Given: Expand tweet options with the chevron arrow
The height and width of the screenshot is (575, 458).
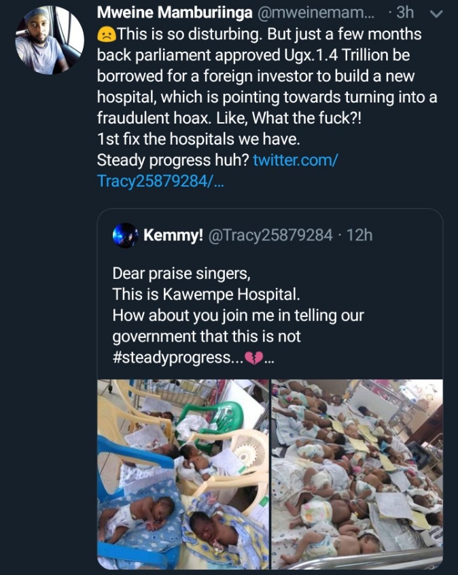Looking at the screenshot, I should [437, 13].
